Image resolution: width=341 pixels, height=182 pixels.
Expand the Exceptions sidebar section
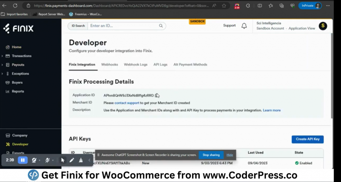[20, 74]
